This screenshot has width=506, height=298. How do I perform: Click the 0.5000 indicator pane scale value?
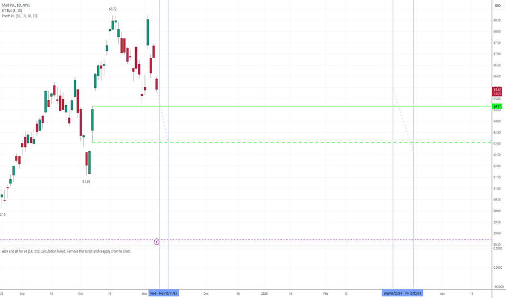[x=498, y=248]
